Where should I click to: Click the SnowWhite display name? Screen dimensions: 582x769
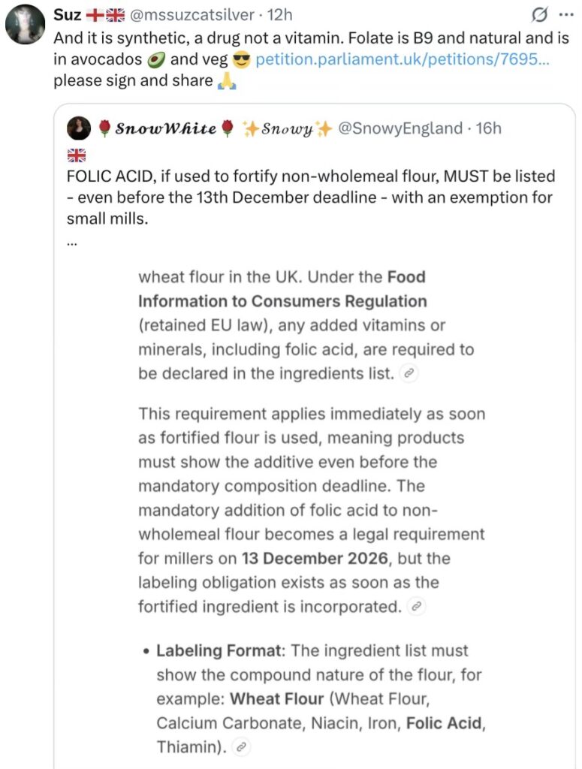pyautogui.click(x=166, y=128)
